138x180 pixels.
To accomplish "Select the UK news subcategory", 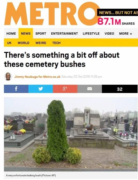I will pos(9,43).
